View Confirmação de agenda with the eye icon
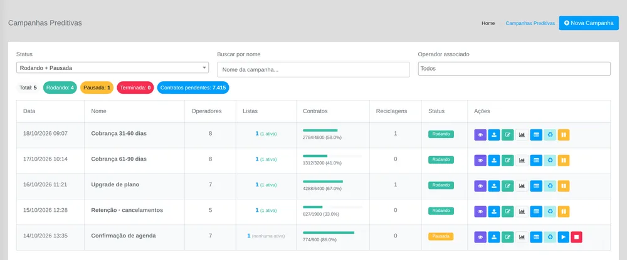This screenshot has height=260, width=627. click(480, 237)
